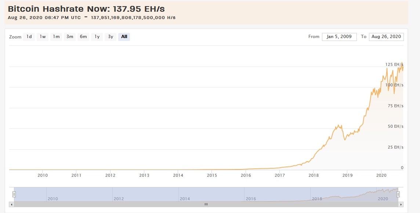The width and height of the screenshot is (420, 213).
Task: Select the 6m zoom range
Action: click(83, 37)
